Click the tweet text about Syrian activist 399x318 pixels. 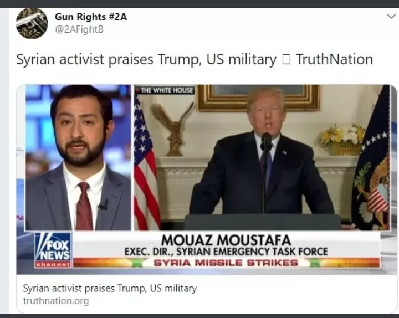[x=195, y=59]
